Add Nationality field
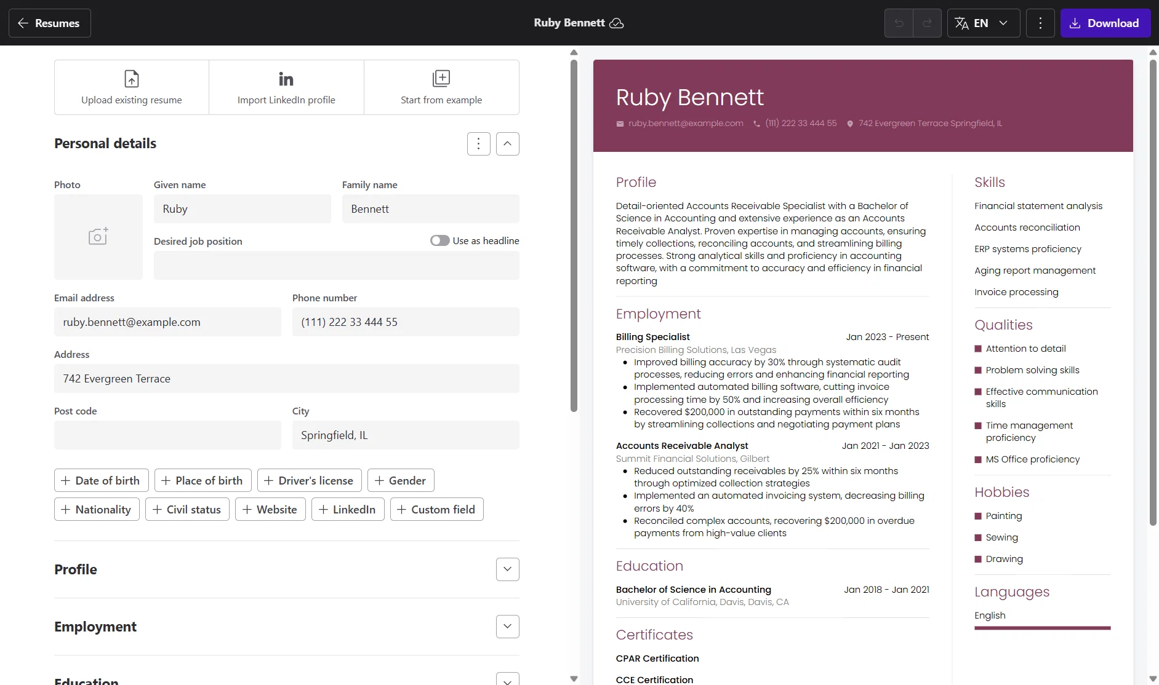This screenshot has width=1159, height=685. (97, 509)
